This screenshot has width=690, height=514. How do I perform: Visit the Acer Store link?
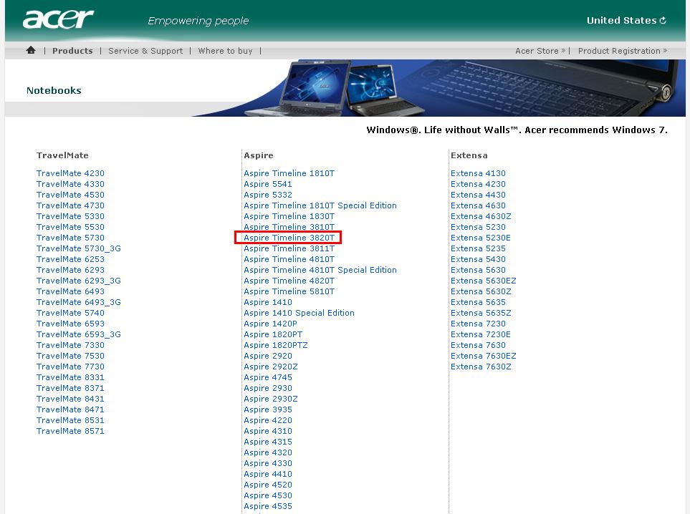tap(540, 51)
